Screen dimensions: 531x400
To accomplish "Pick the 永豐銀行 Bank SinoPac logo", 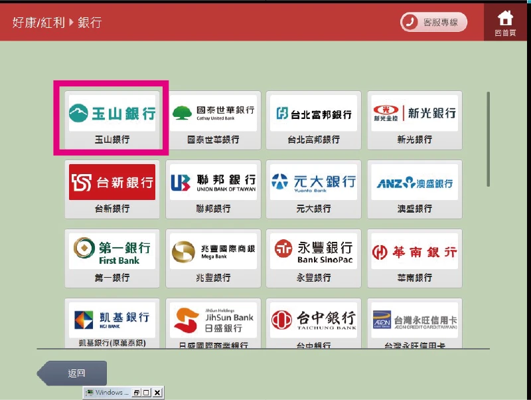I will 313,251.
